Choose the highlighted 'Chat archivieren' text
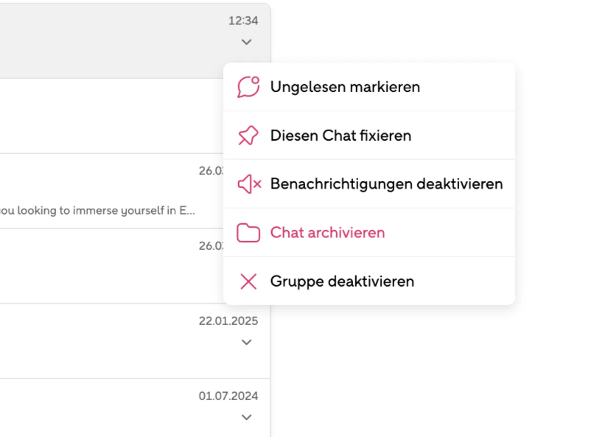The height and width of the screenshot is (437, 611). point(327,233)
